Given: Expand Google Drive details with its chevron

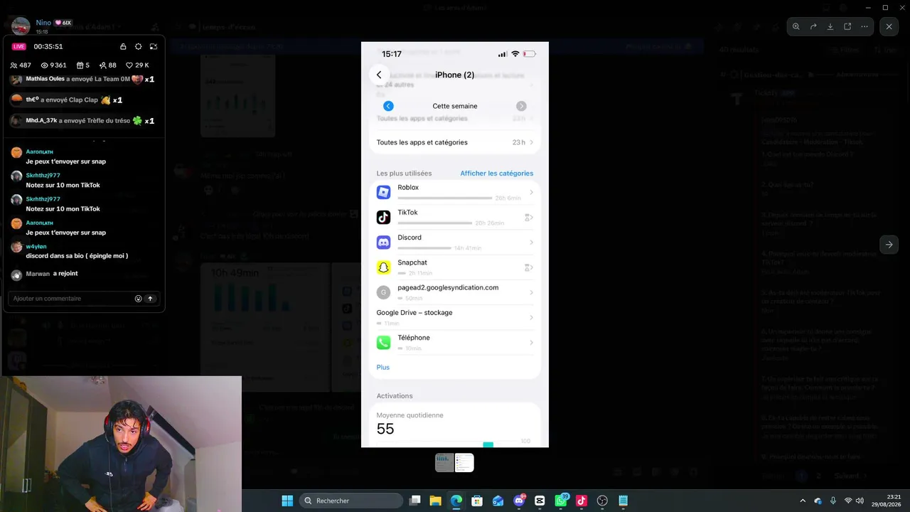Looking at the screenshot, I should (x=531, y=317).
